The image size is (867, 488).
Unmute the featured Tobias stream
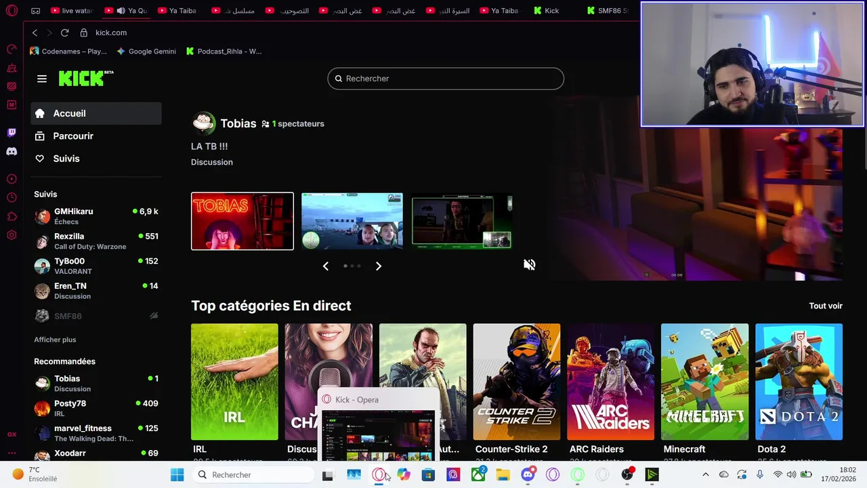(530, 264)
